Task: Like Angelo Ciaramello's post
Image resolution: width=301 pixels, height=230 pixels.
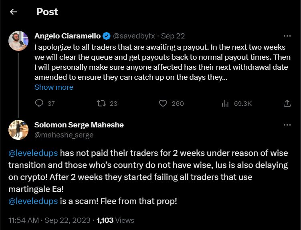Action: 163,103
